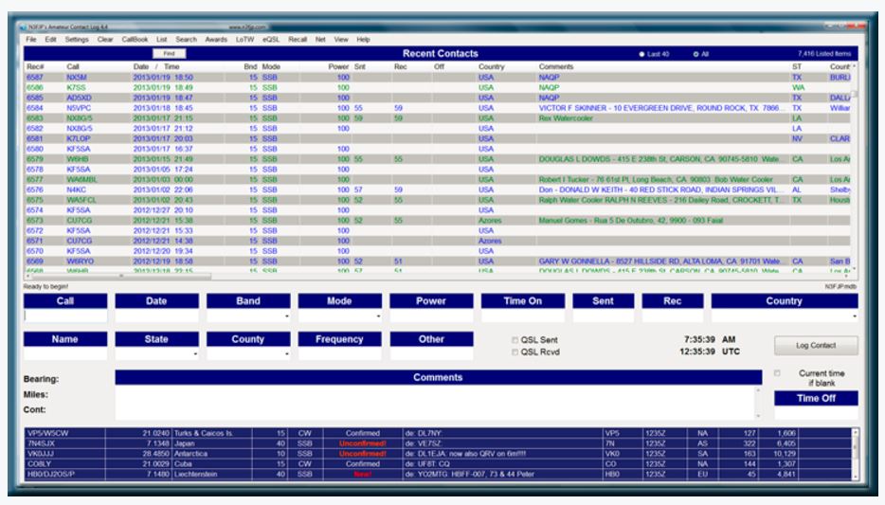Tick the QSL Rcvd checkbox

coord(515,352)
